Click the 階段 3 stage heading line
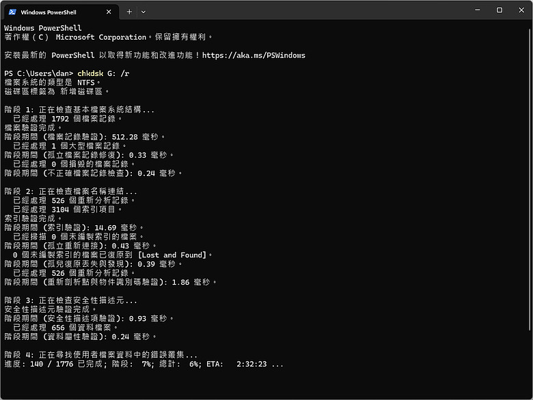This screenshot has height=400, width=533. [x=70, y=300]
